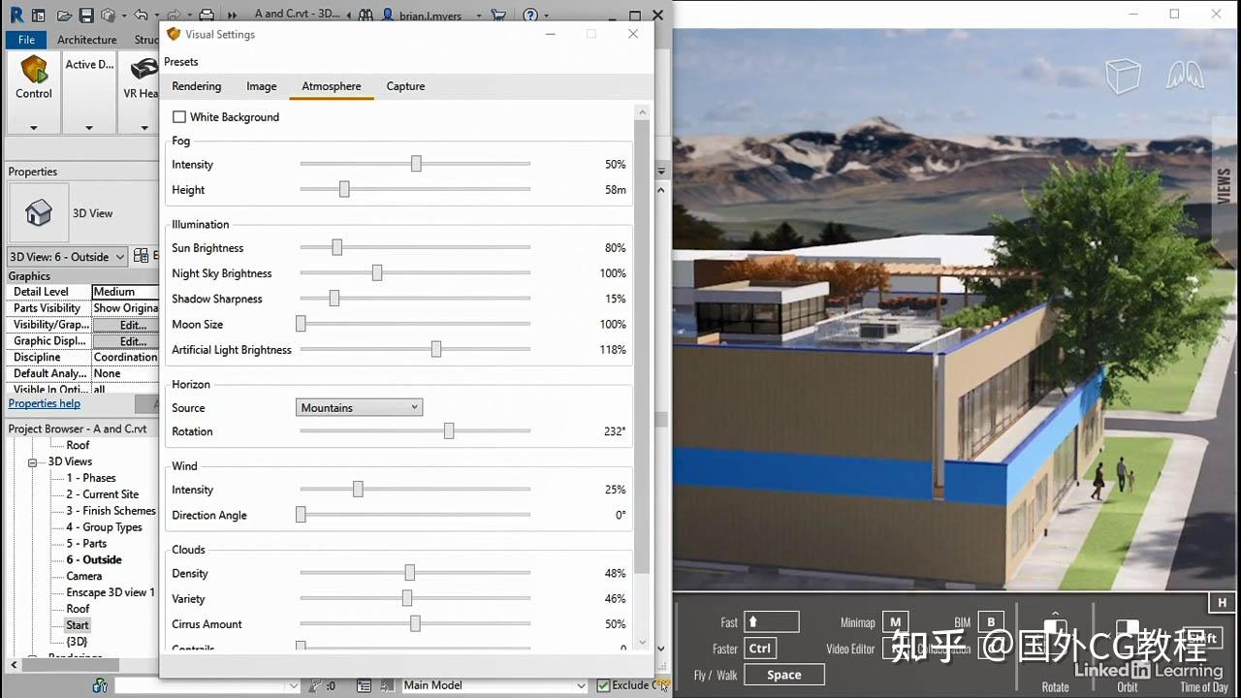1241x698 pixels.
Task: Open the shopping cart Autodesk App Store icon
Action: 498,16
